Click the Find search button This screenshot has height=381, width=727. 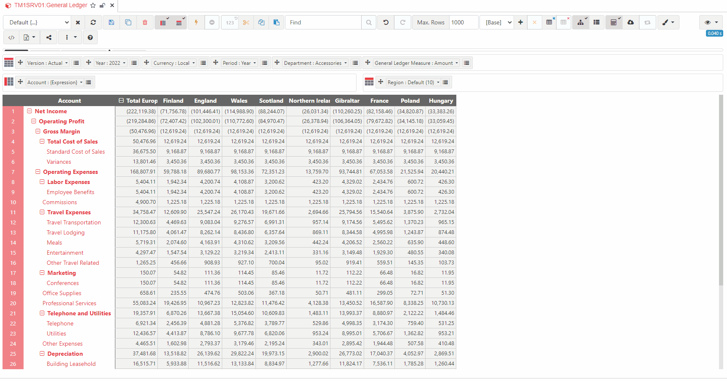368,22
